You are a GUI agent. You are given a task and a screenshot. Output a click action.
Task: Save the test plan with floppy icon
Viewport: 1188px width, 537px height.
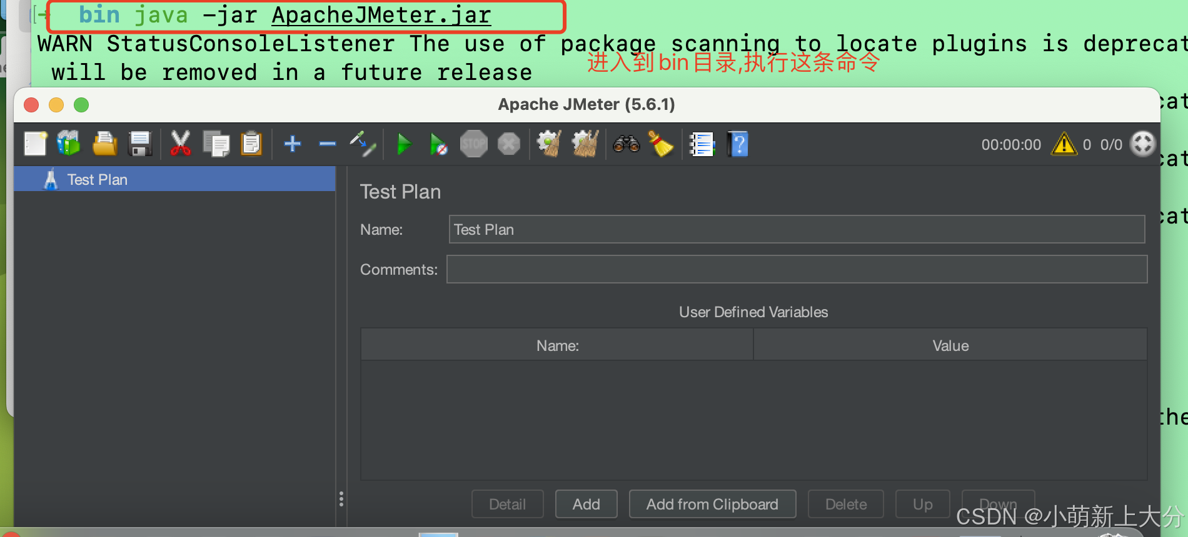pos(140,144)
